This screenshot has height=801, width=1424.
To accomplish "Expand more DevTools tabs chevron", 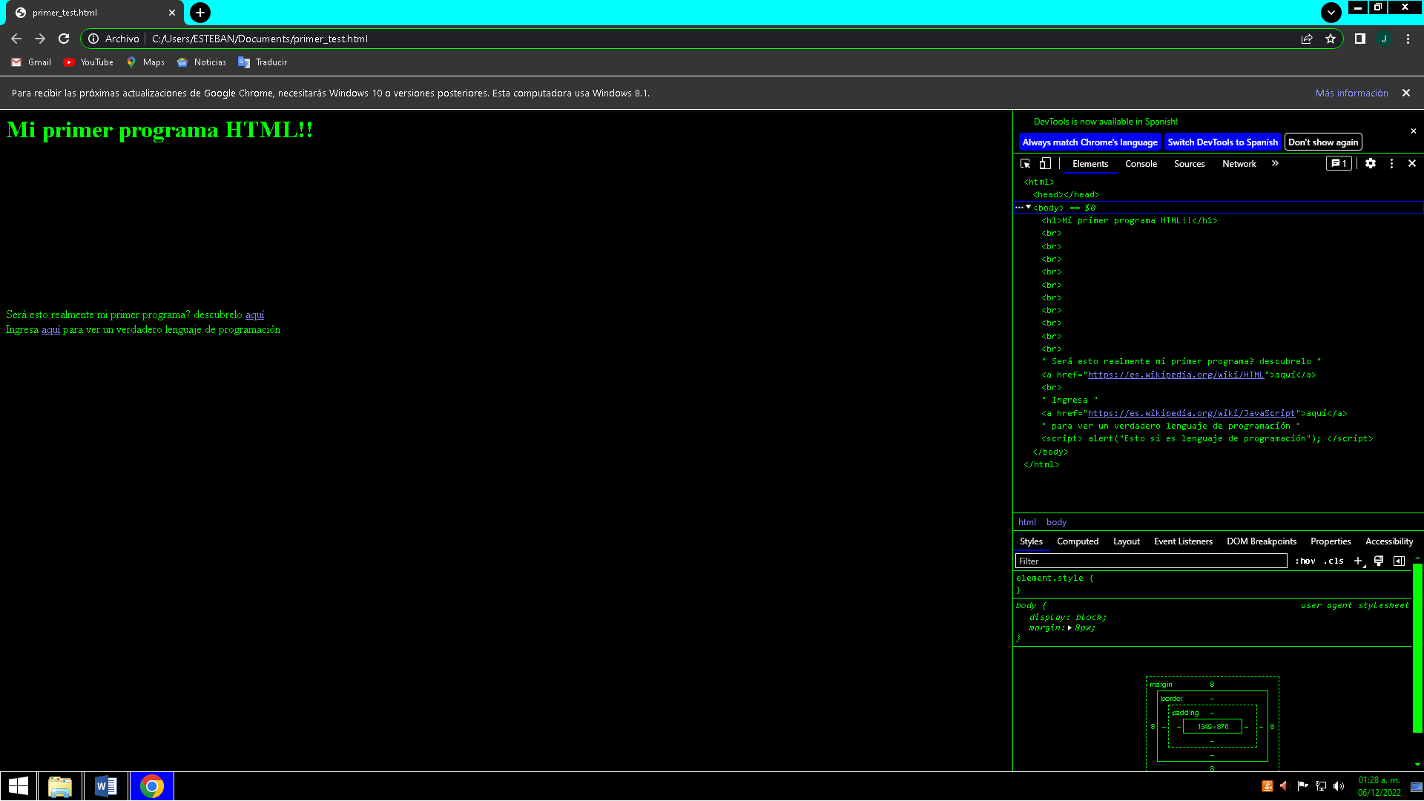I will point(1275,164).
